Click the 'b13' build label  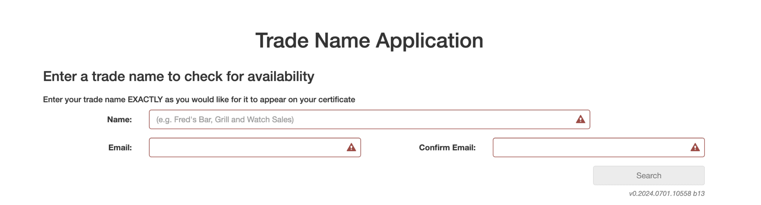(x=699, y=193)
